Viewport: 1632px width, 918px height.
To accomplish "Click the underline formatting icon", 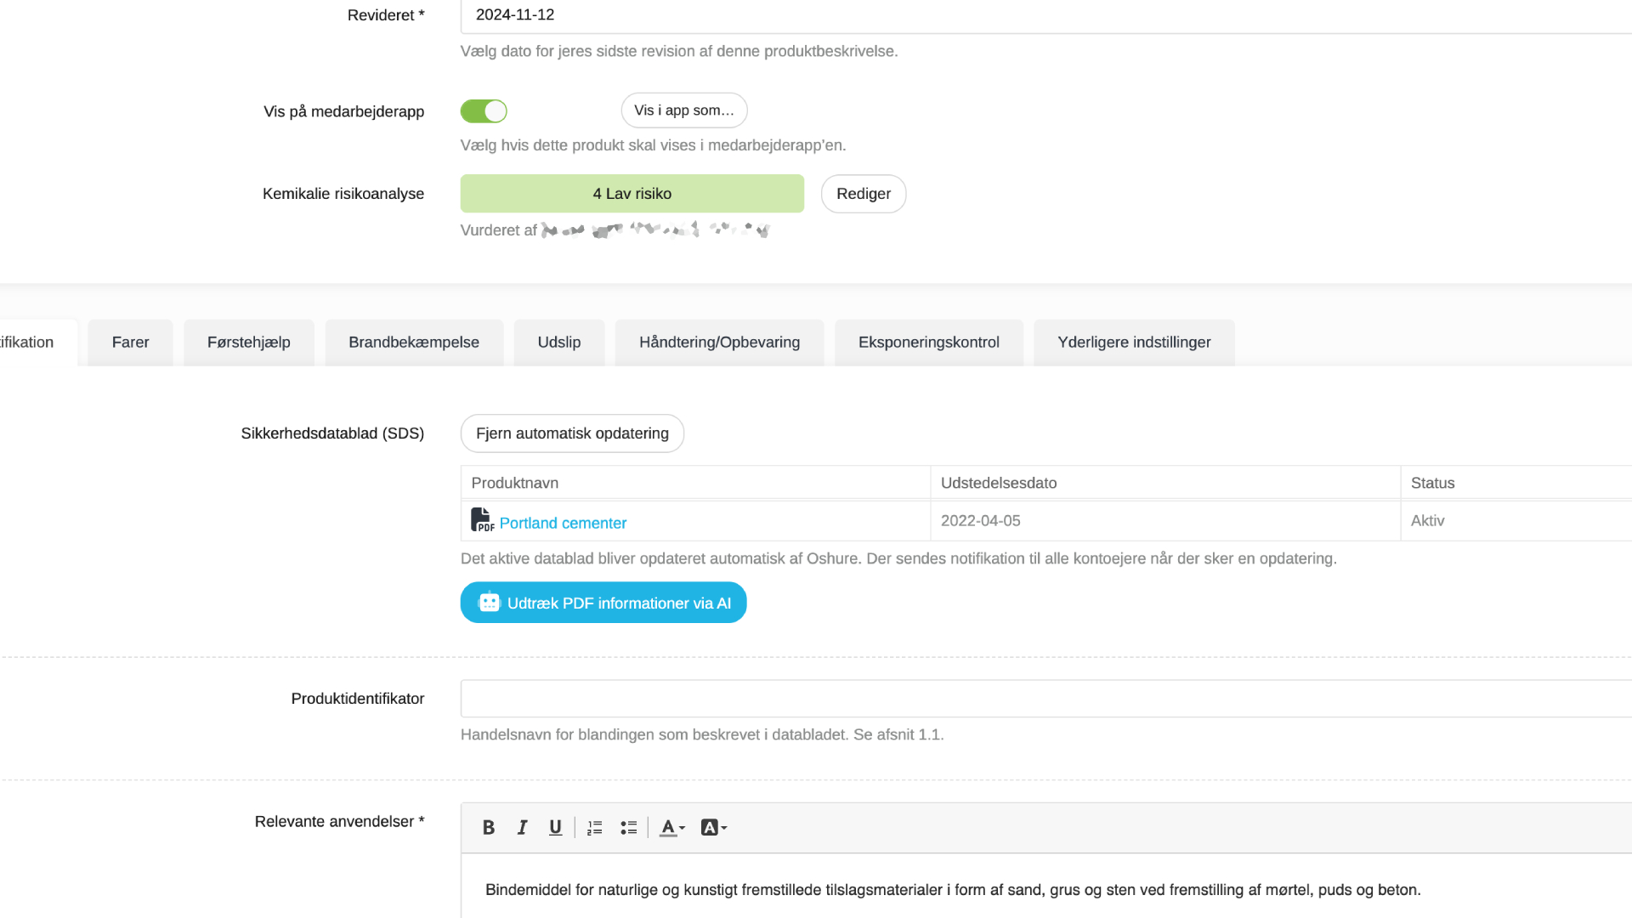I will (x=555, y=827).
